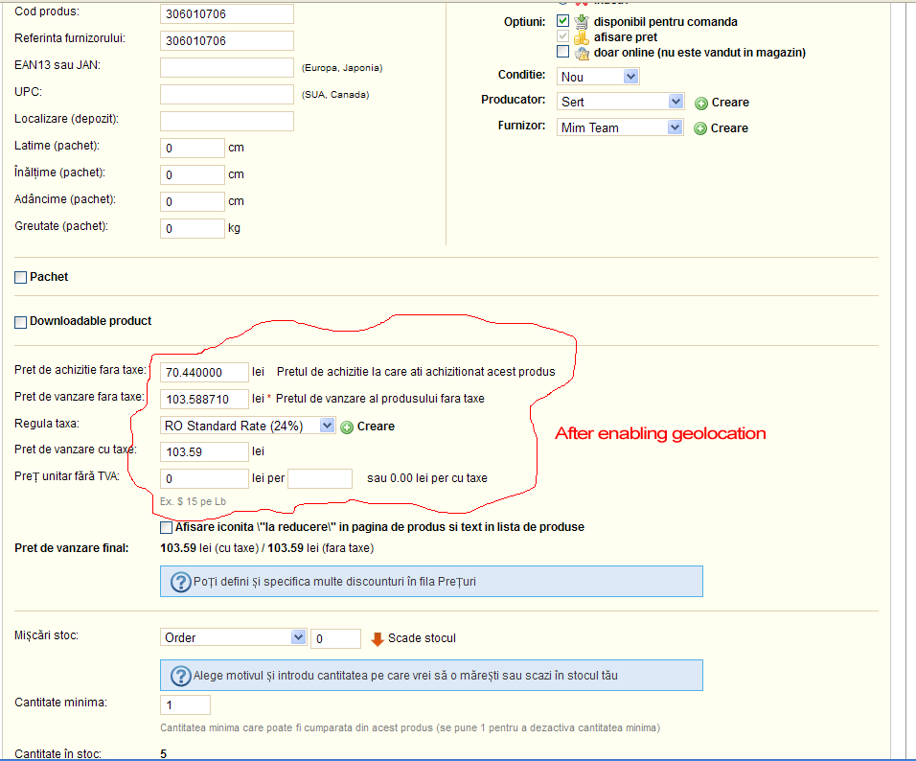Toggle the disponibil pentru comanda checkbox
916x761 pixels.
[x=562, y=21]
